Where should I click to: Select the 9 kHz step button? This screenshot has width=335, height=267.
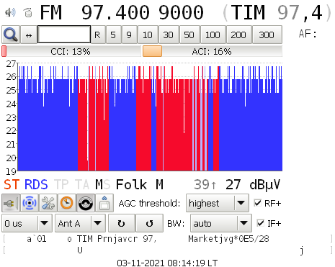pos(129,35)
